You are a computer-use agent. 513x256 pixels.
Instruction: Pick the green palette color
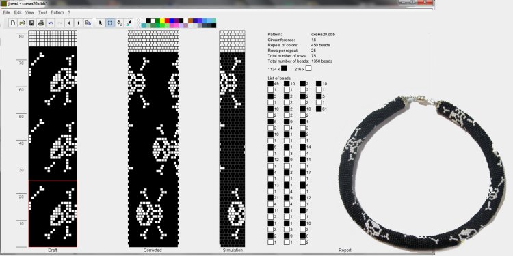[x=157, y=20]
